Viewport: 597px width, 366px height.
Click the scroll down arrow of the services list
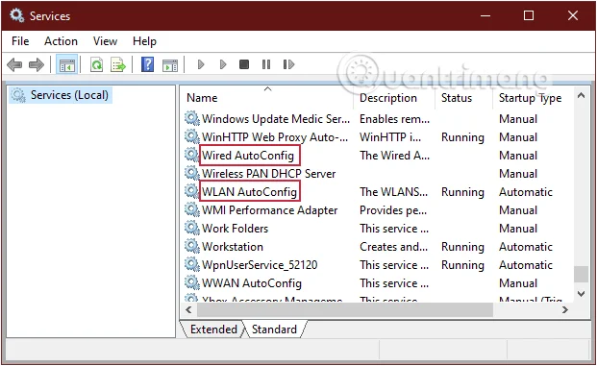point(581,293)
